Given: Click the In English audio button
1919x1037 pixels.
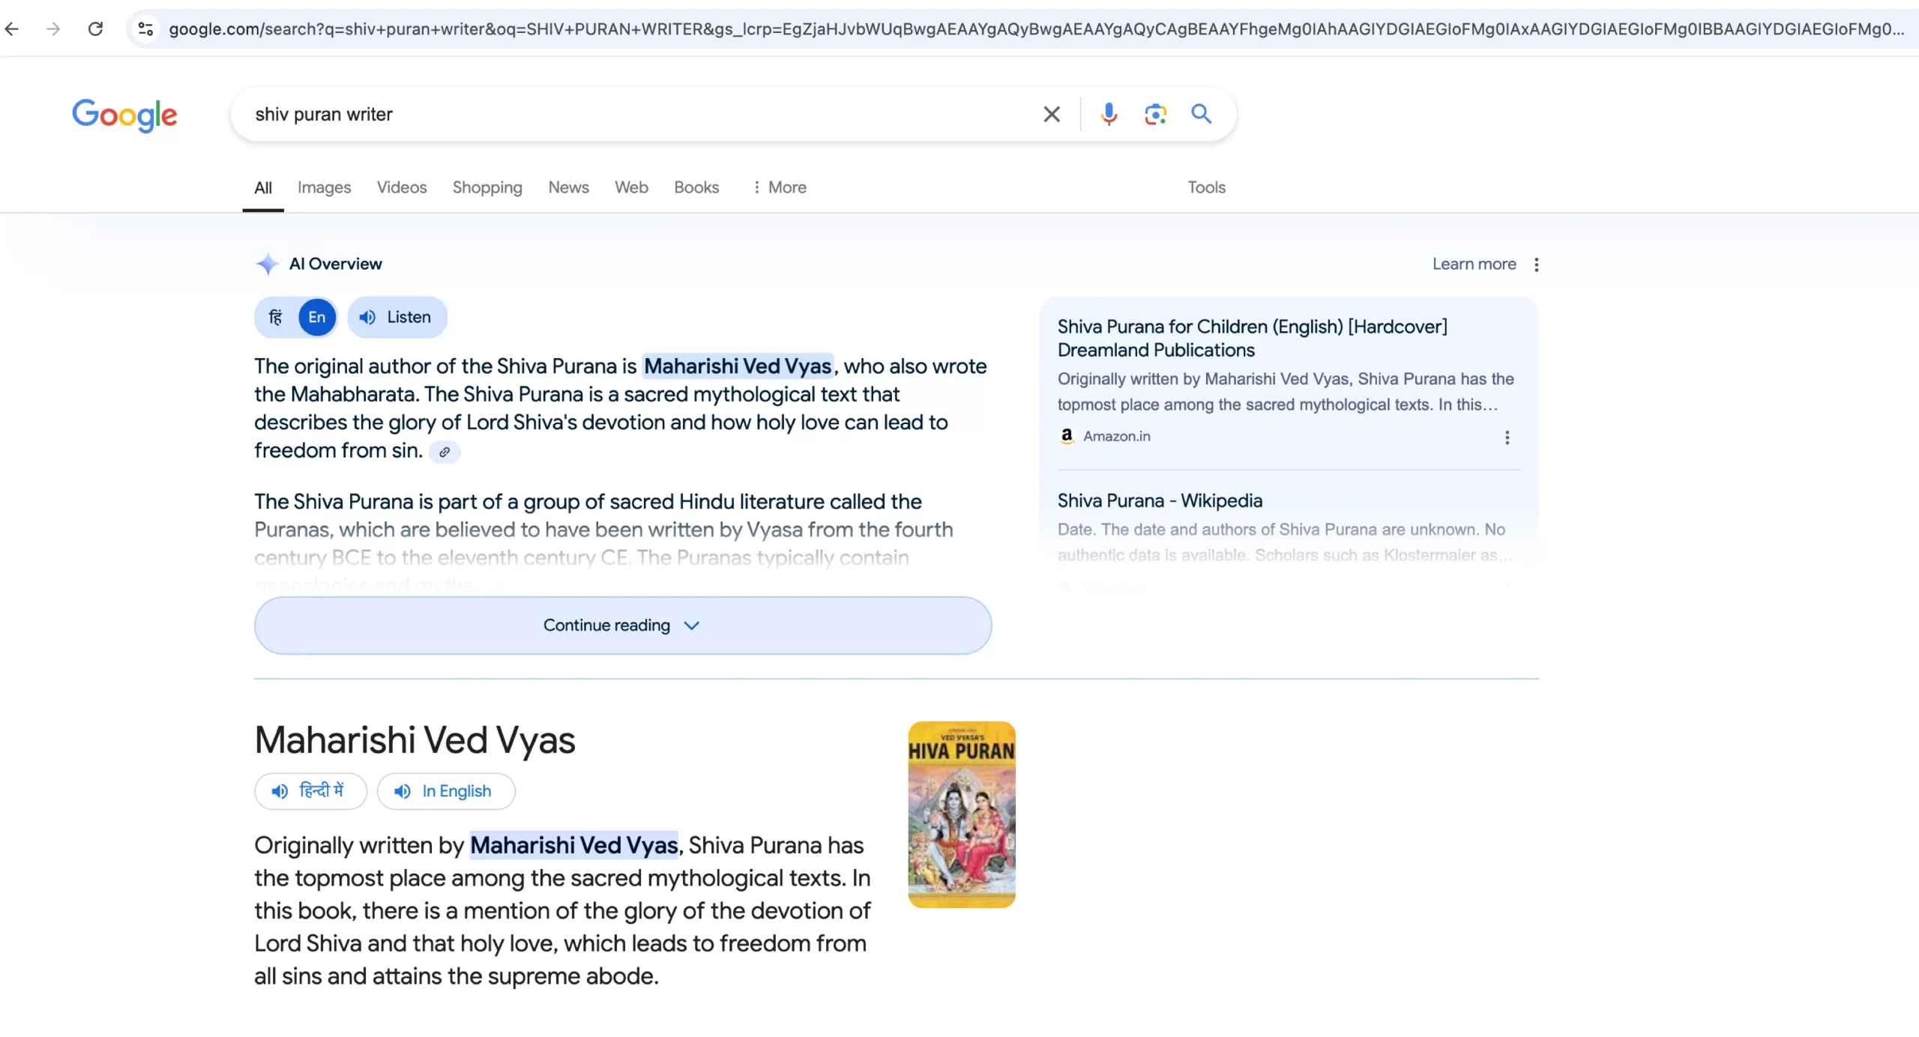Looking at the screenshot, I should 446,791.
